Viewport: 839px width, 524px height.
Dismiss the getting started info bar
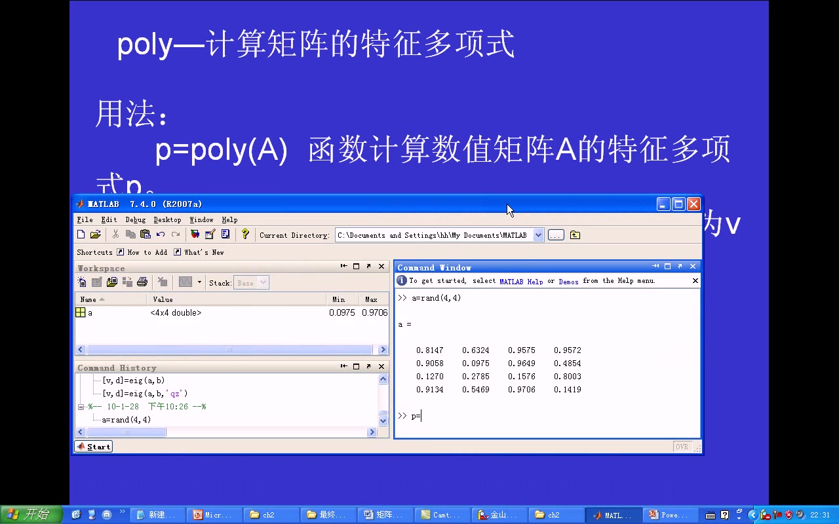695,280
